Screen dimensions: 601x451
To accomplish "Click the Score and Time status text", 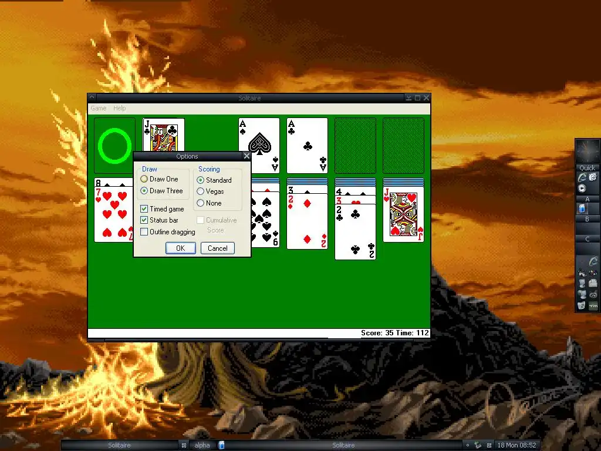I will click(x=395, y=333).
